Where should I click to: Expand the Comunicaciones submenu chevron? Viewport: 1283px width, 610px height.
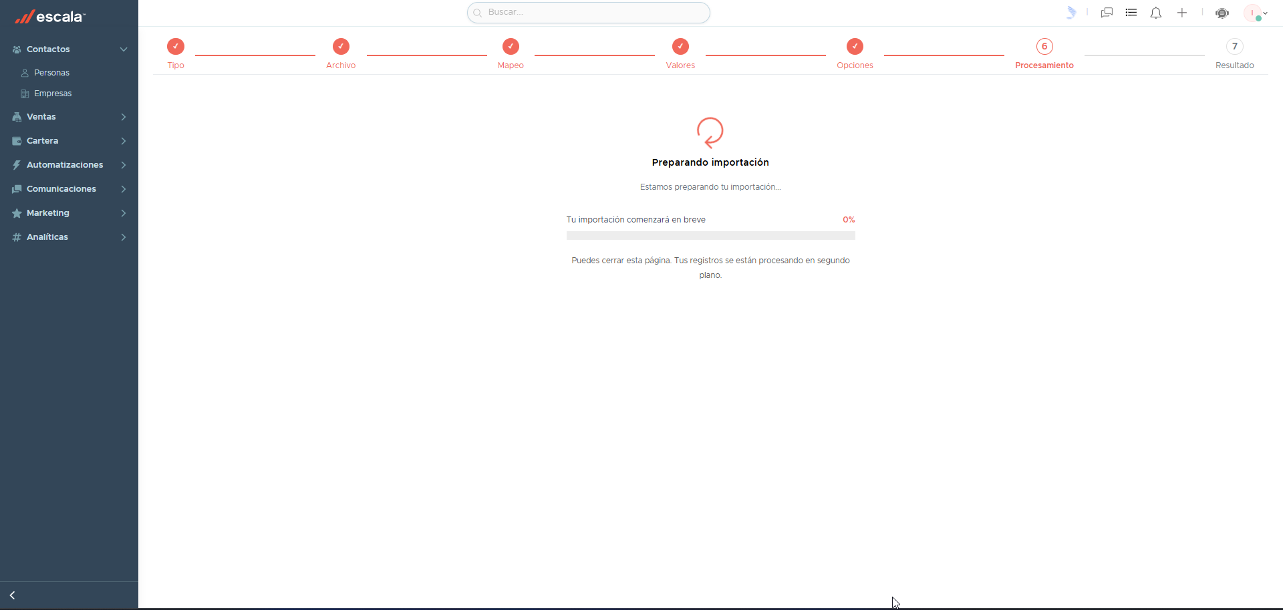124,189
